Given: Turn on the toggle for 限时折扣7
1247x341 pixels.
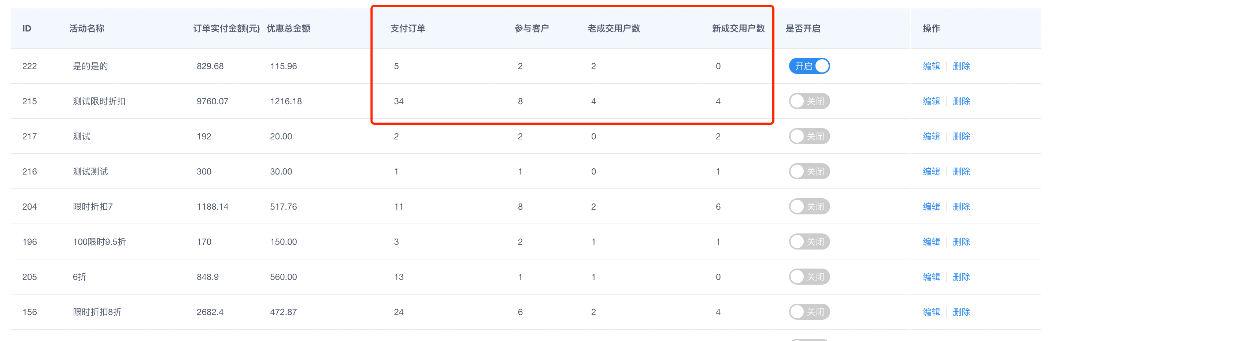Looking at the screenshot, I should [x=809, y=206].
